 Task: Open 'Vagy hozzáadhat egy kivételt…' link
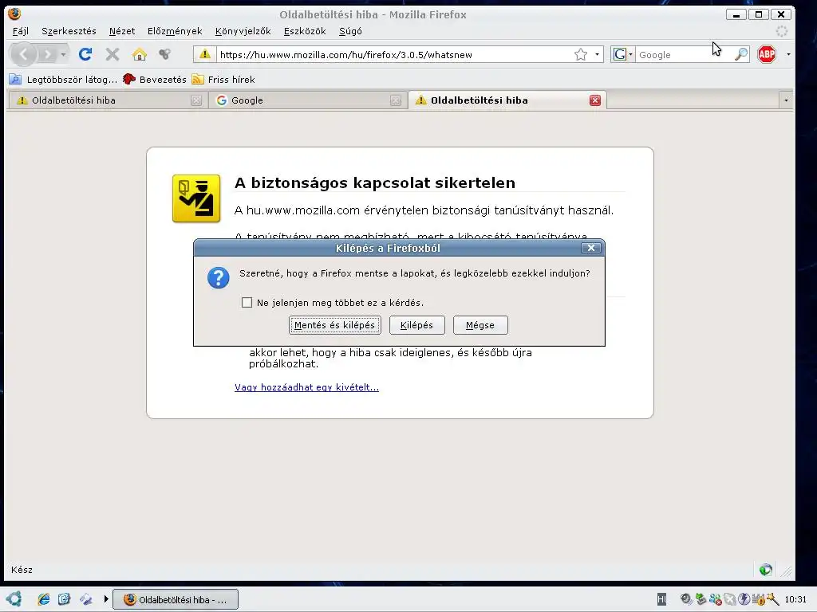[306, 387]
